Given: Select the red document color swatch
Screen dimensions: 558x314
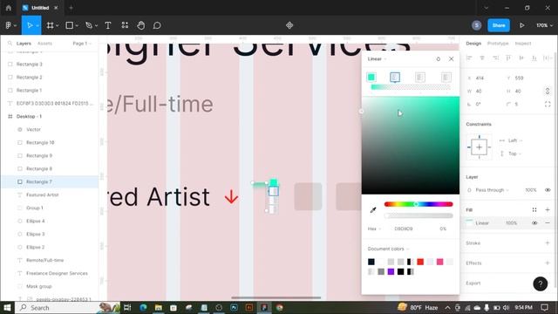Looking at the screenshot, I should point(420,262).
